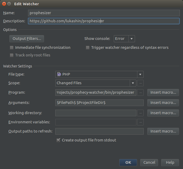Insert macro for Arguments field
Image resolution: width=183 pixels, height=169 pixels.
(163, 103)
